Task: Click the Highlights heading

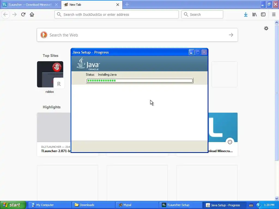Action: point(51,107)
